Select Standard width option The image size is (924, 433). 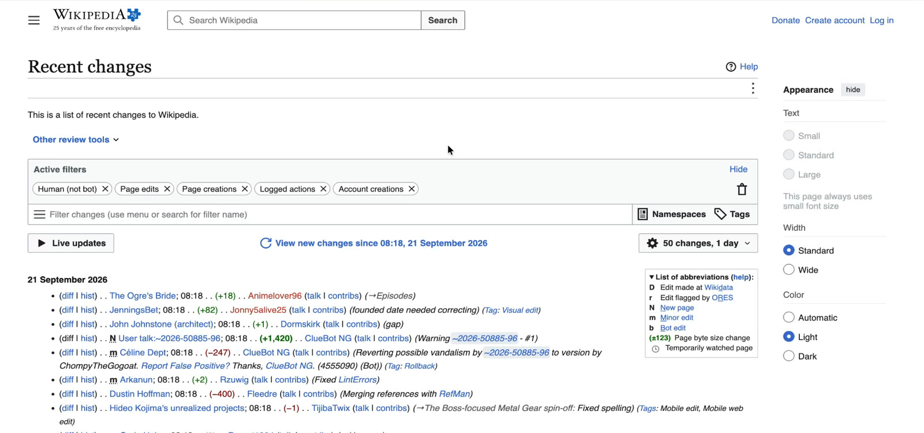(789, 250)
